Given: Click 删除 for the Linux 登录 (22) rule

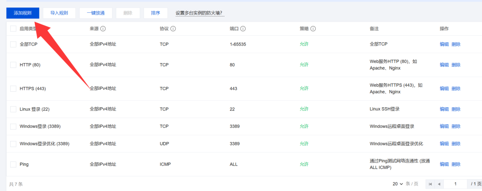Looking at the screenshot, I should [456, 109].
